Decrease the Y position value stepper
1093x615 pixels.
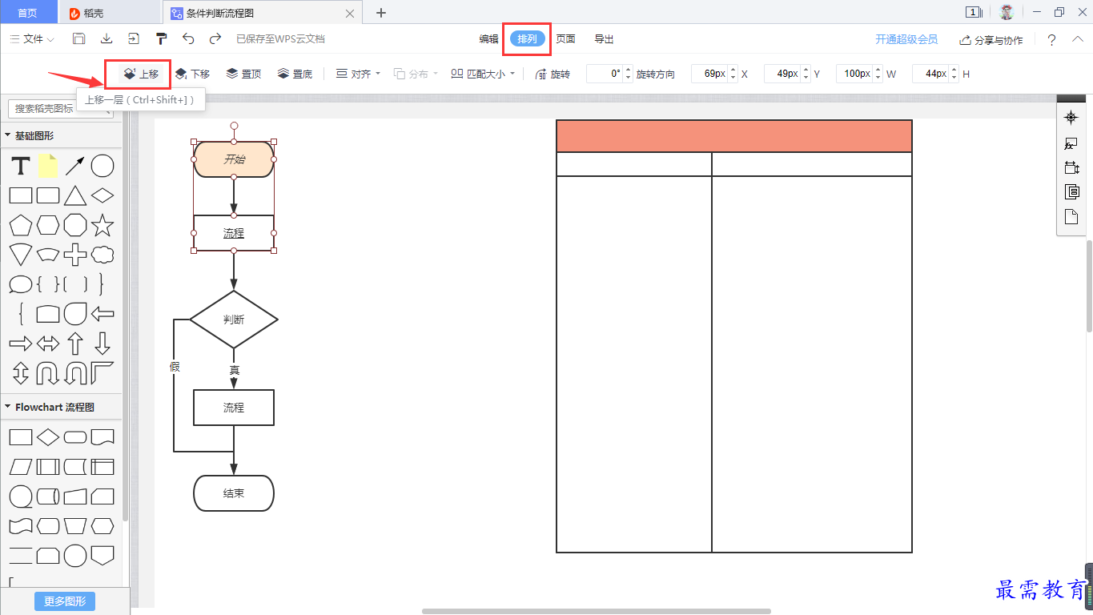pos(806,78)
